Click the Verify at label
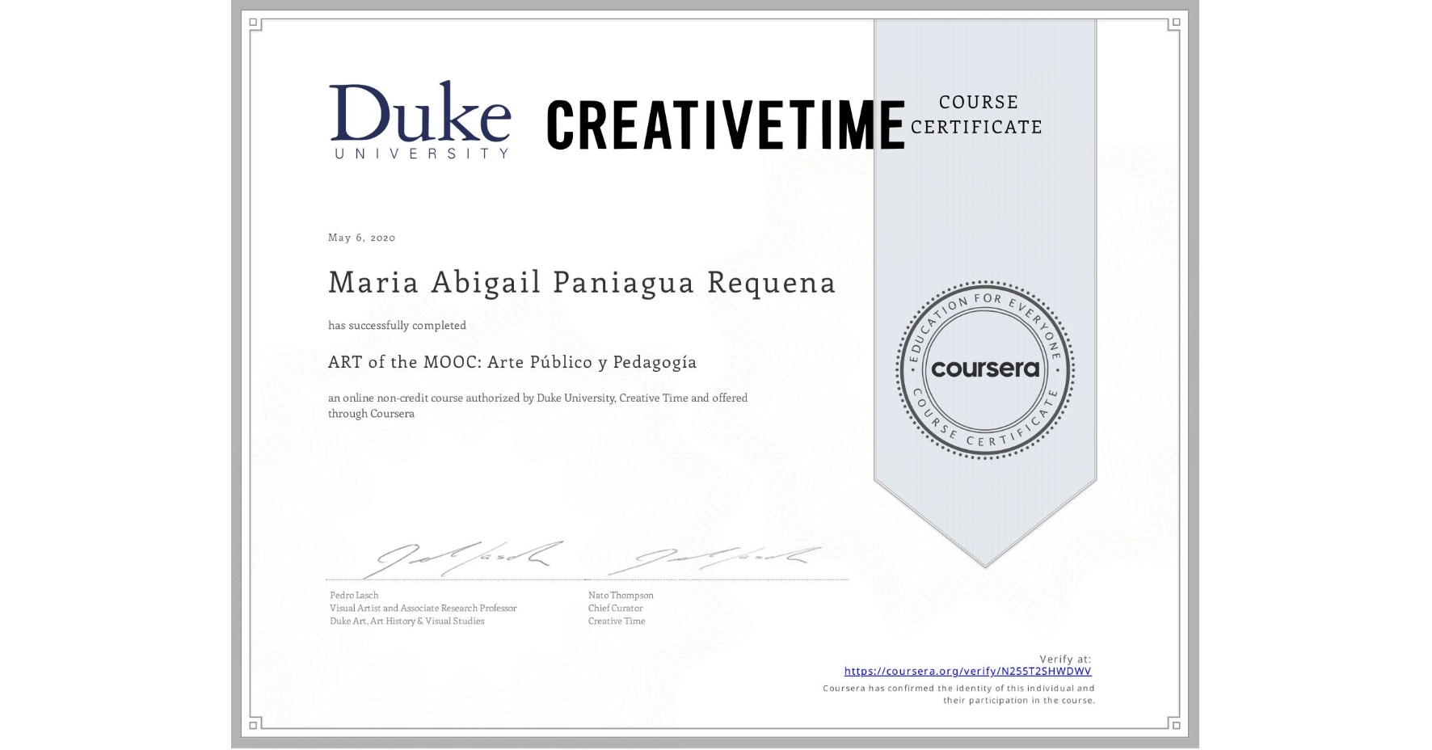The width and height of the screenshot is (1432, 750). (x=1065, y=657)
